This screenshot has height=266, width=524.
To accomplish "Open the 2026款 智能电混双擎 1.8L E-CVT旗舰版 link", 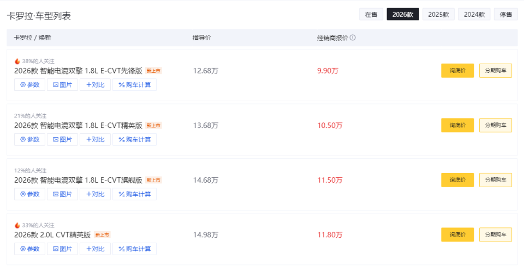I will 78,180.
